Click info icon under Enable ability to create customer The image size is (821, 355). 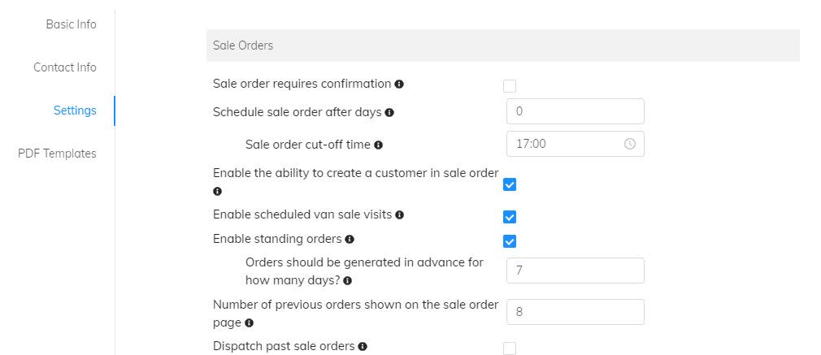[217, 192]
